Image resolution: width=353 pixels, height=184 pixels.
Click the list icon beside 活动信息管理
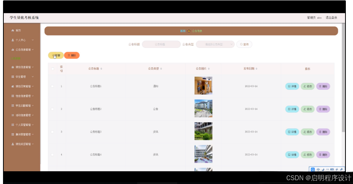(13, 115)
